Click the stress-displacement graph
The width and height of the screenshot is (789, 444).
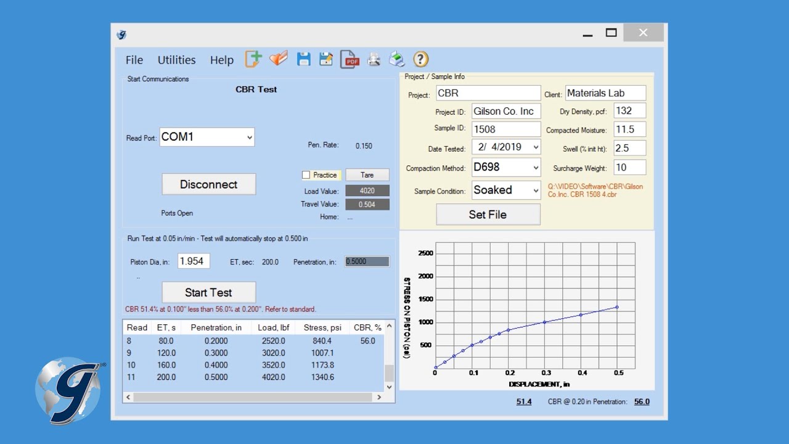click(x=527, y=311)
